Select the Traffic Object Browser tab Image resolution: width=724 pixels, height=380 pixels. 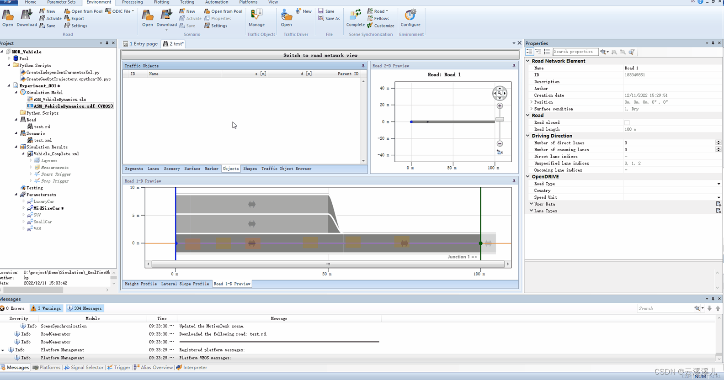286,169
